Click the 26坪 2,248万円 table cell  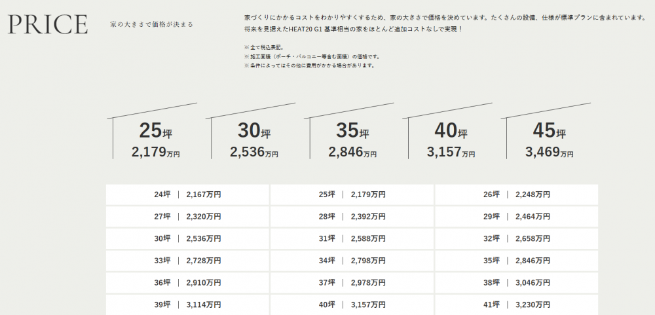point(516,195)
